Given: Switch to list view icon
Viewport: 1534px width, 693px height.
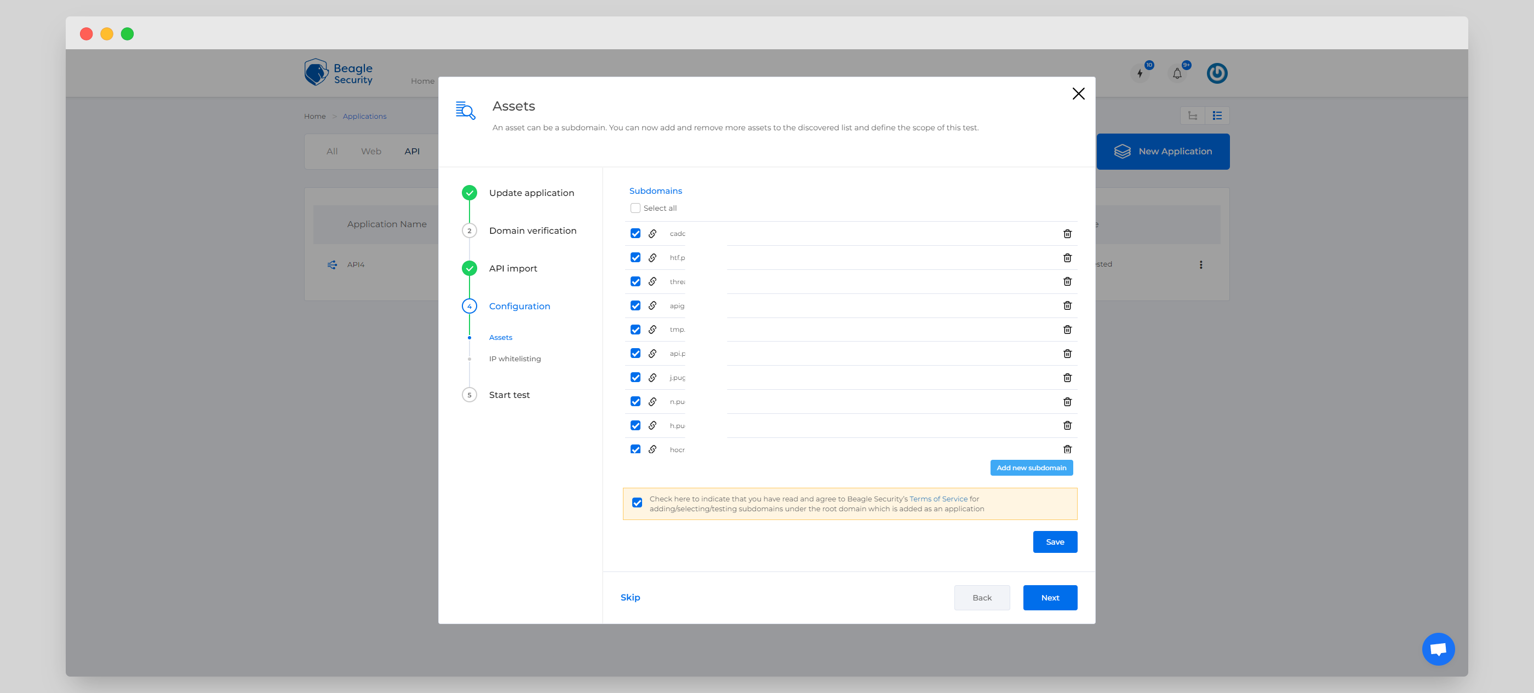Looking at the screenshot, I should tap(1217, 116).
